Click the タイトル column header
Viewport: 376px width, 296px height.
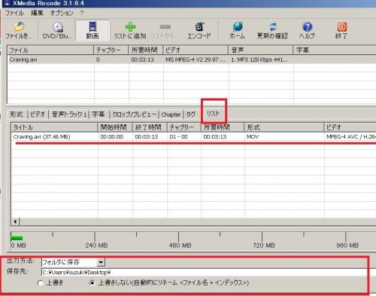[54, 127]
